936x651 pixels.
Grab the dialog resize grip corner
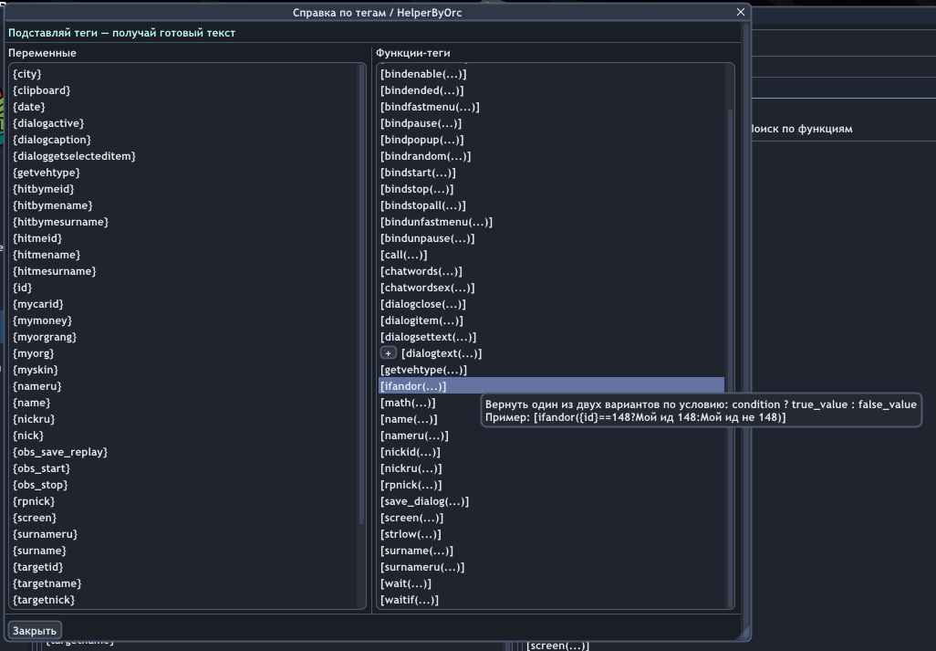744,633
